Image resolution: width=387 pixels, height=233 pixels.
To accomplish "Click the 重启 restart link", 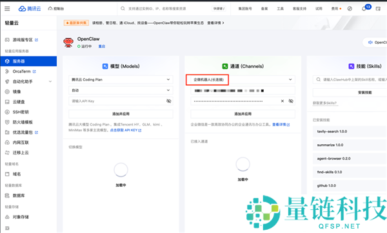I will coord(102,46).
